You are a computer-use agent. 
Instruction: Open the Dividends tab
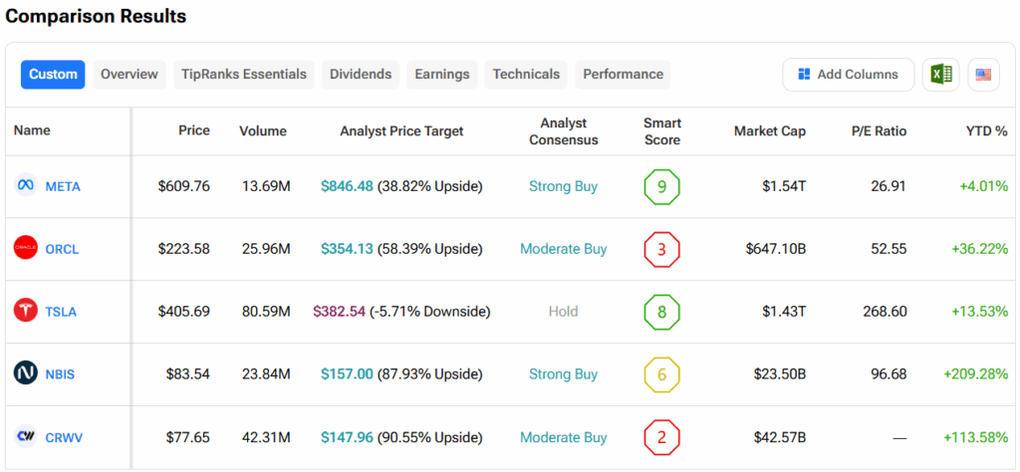point(361,75)
